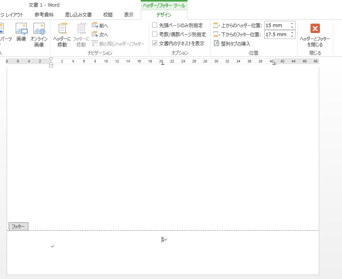This screenshot has height=279, width=342.
Task: Open the 表示 tab
Action: click(129, 15)
